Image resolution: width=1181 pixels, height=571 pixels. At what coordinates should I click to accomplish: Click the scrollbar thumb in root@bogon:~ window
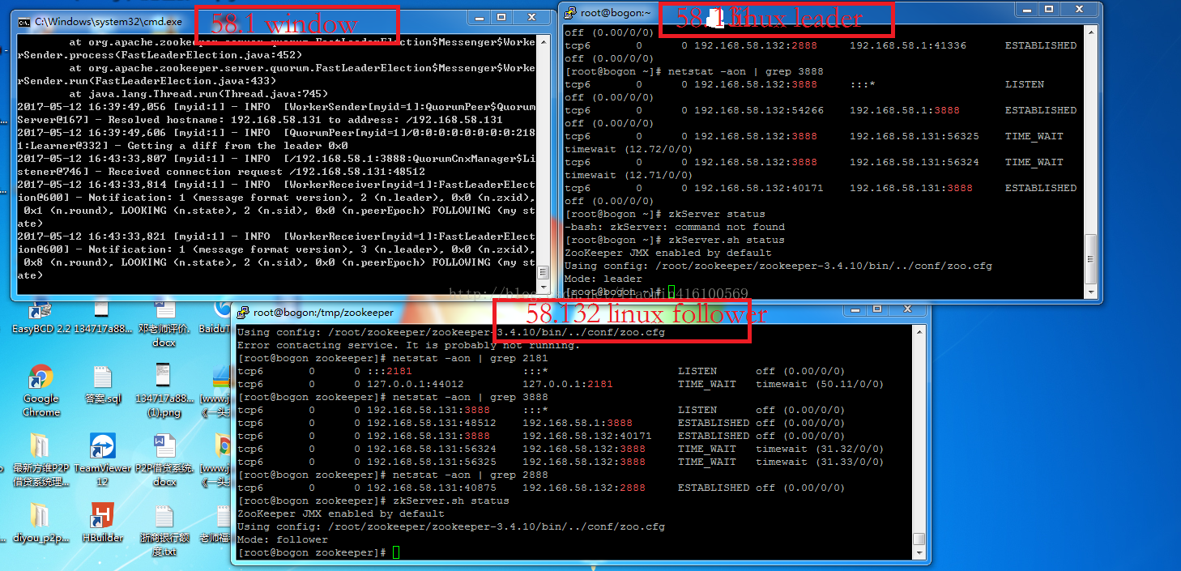click(1091, 259)
